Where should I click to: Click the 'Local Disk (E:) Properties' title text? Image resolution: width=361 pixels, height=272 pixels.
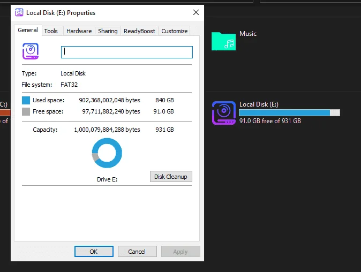pyautogui.click(x=61, y=13)
